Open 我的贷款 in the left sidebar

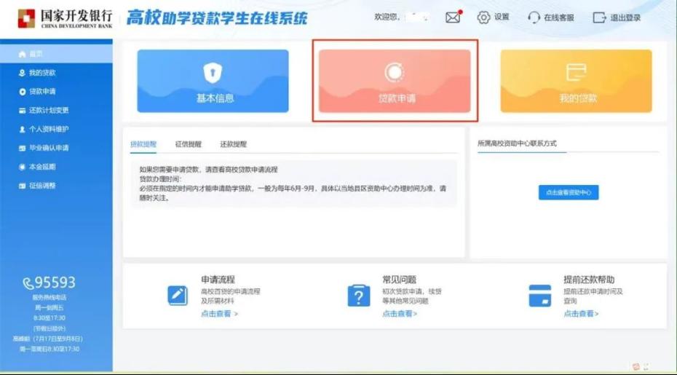[x=42, y=73]
